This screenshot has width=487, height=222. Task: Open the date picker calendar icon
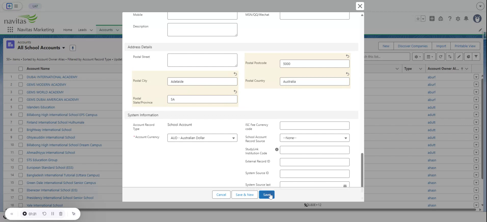[x=345, y=186]
